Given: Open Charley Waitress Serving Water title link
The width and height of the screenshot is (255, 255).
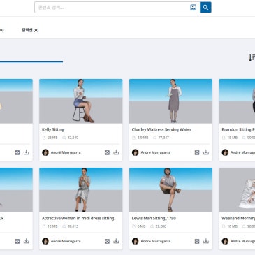Looking at the screenshot, I should tap(161, 130).
